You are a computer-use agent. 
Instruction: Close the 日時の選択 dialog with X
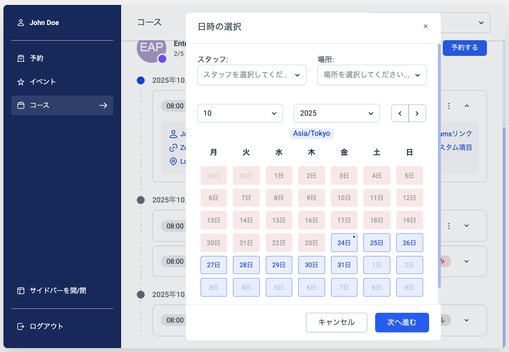(425, 26)
